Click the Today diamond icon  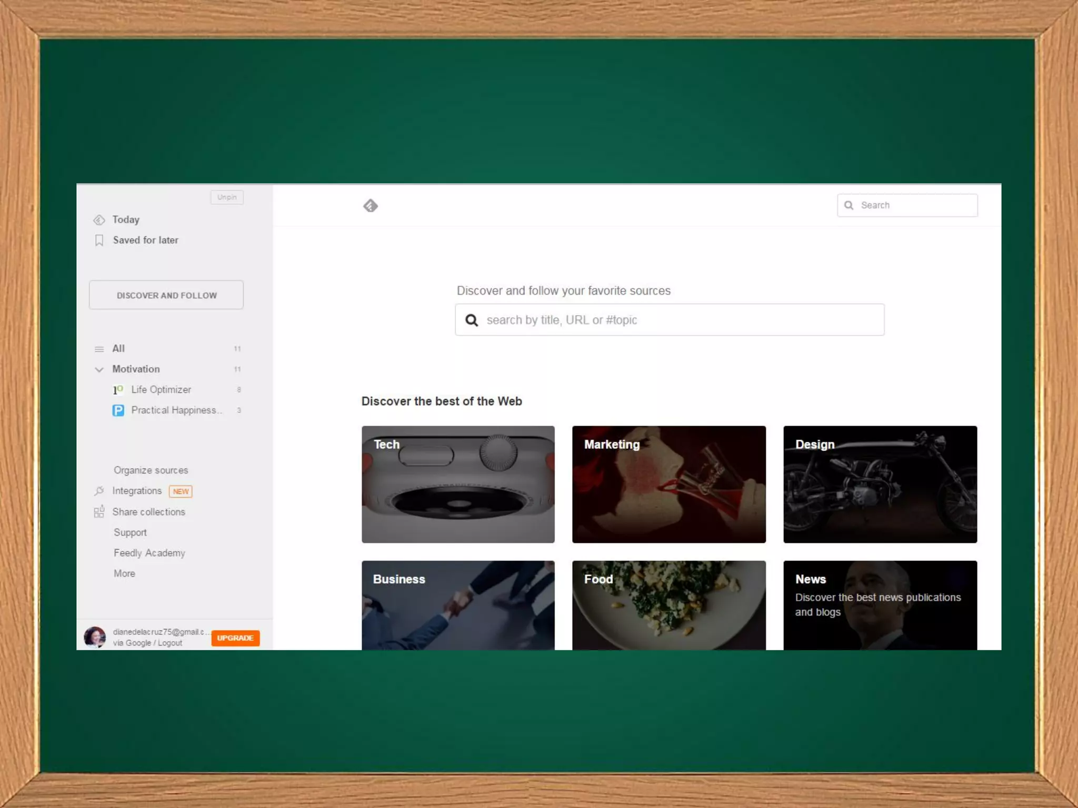(99, 220)
